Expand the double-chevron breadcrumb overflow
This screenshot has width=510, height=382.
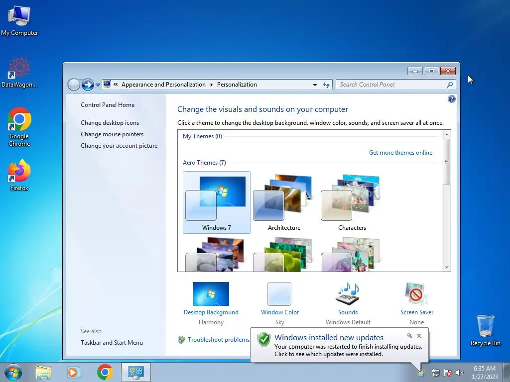point(116,85)
